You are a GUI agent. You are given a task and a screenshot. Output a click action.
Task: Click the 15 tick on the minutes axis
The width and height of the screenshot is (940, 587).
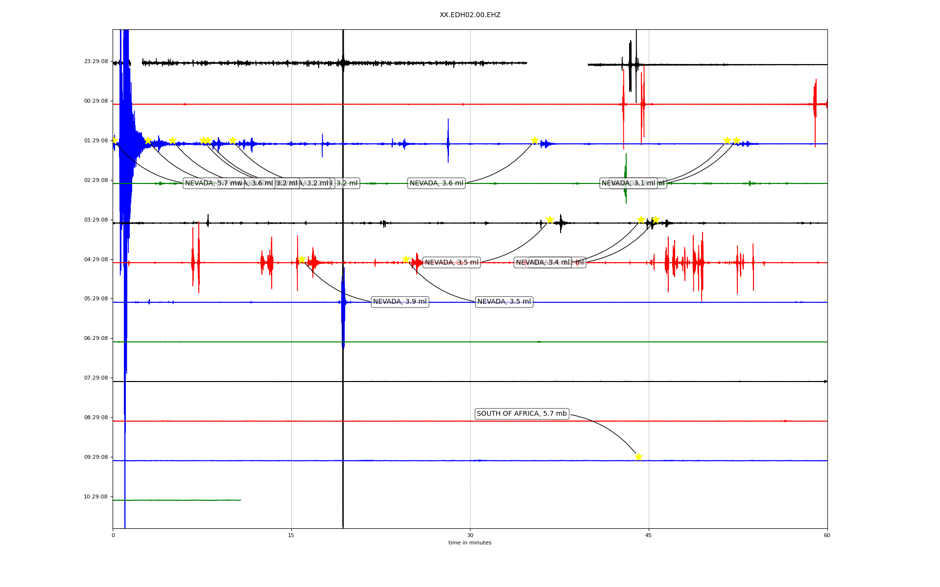pos(291,535)
